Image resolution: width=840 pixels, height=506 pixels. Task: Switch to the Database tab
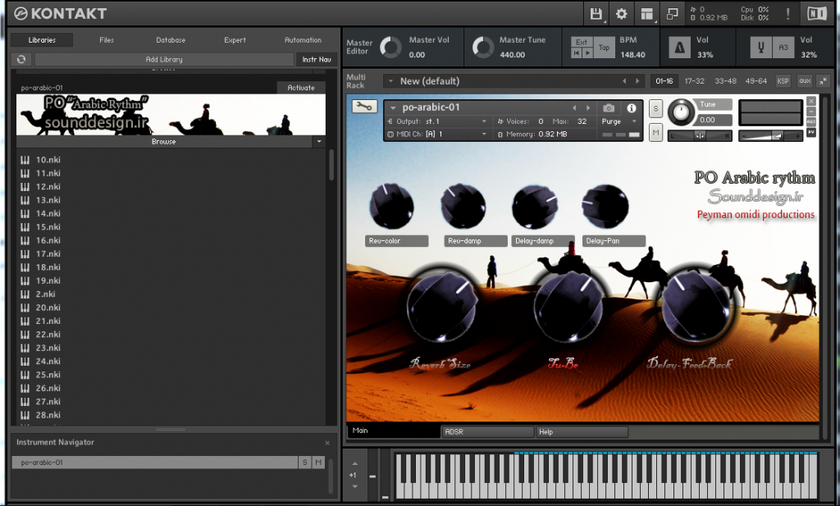click(171, 40)
